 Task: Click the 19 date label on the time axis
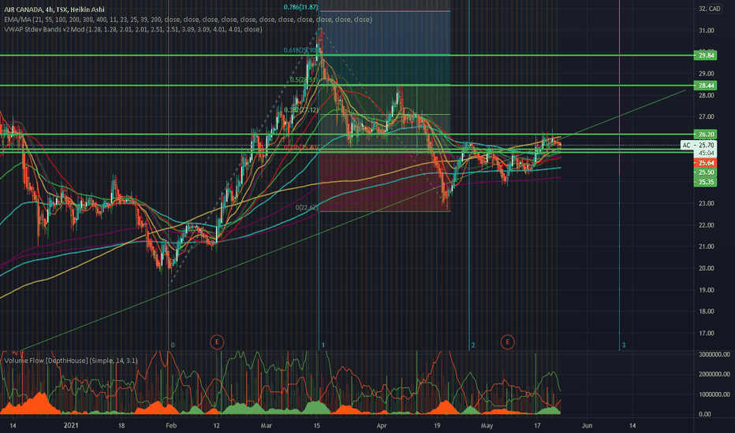pyautogui.click(x=437, y=425)
